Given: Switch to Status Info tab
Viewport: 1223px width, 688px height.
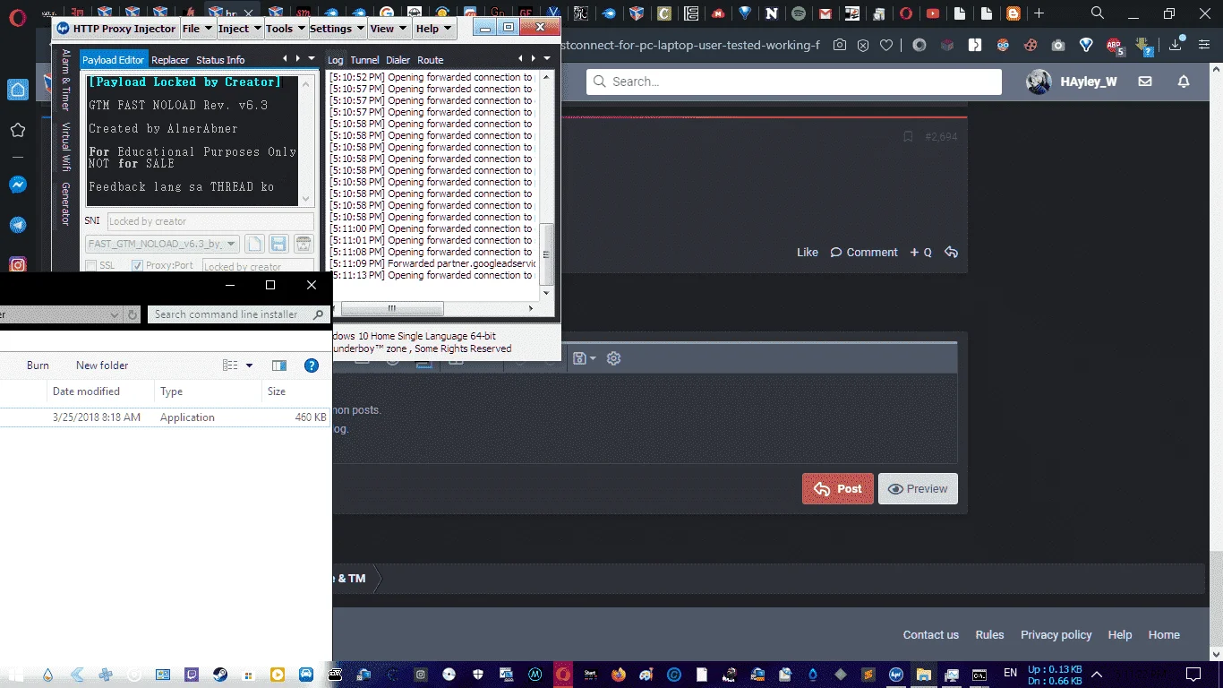Looking at the screenshot, I should 220,60.
